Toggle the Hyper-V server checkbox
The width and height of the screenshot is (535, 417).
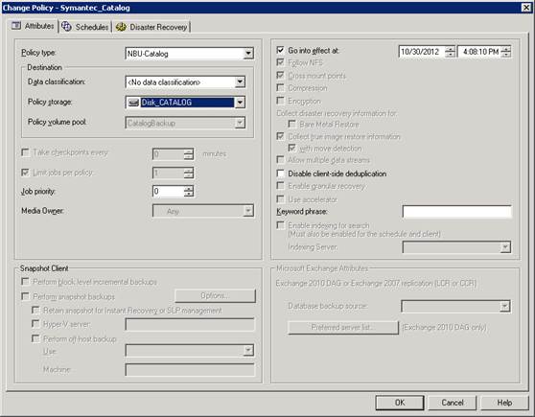click(35, 323)
